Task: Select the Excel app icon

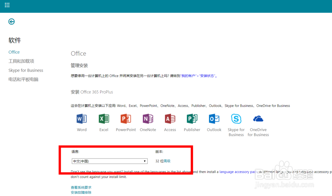Action: click(x=104, y=119)
